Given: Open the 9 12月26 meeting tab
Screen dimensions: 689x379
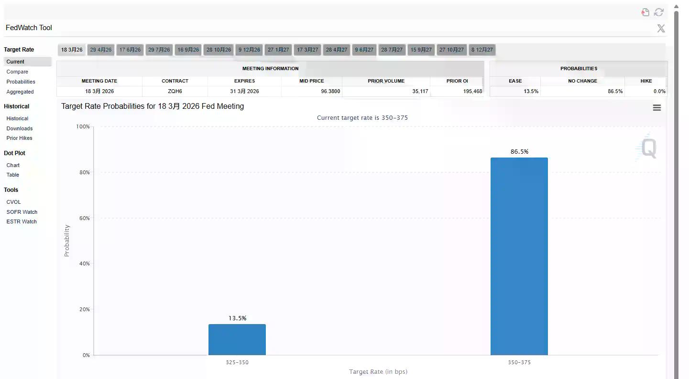Looking at the screenshot, I should tap(249, 50).
